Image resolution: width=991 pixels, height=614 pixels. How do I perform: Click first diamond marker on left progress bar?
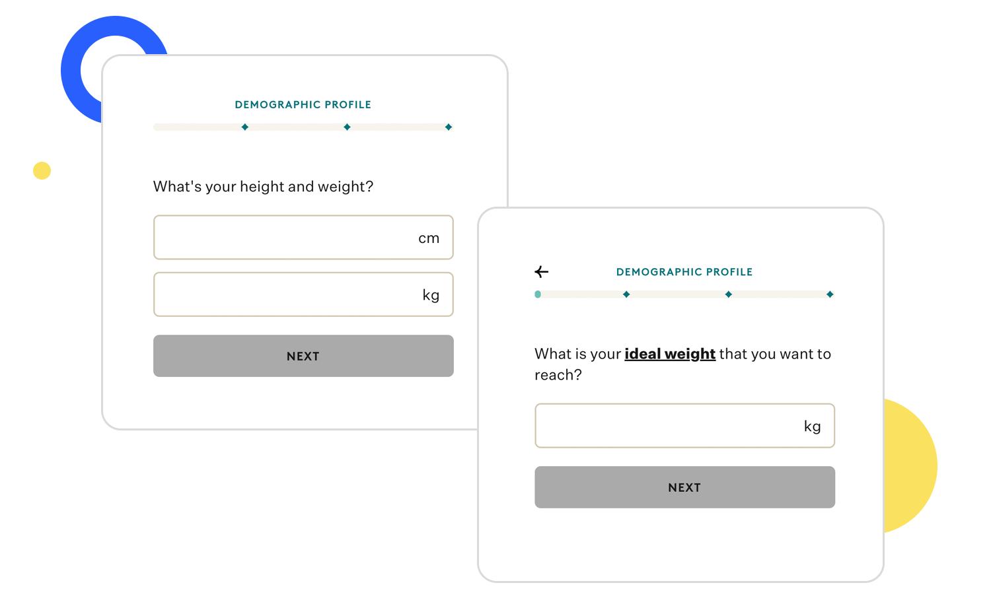(245, 127)
